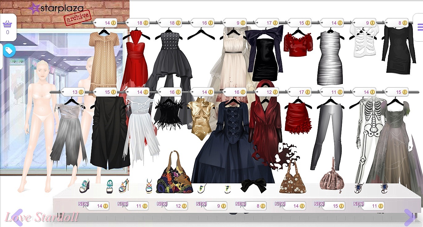Go to next page with right arrow

410,217
